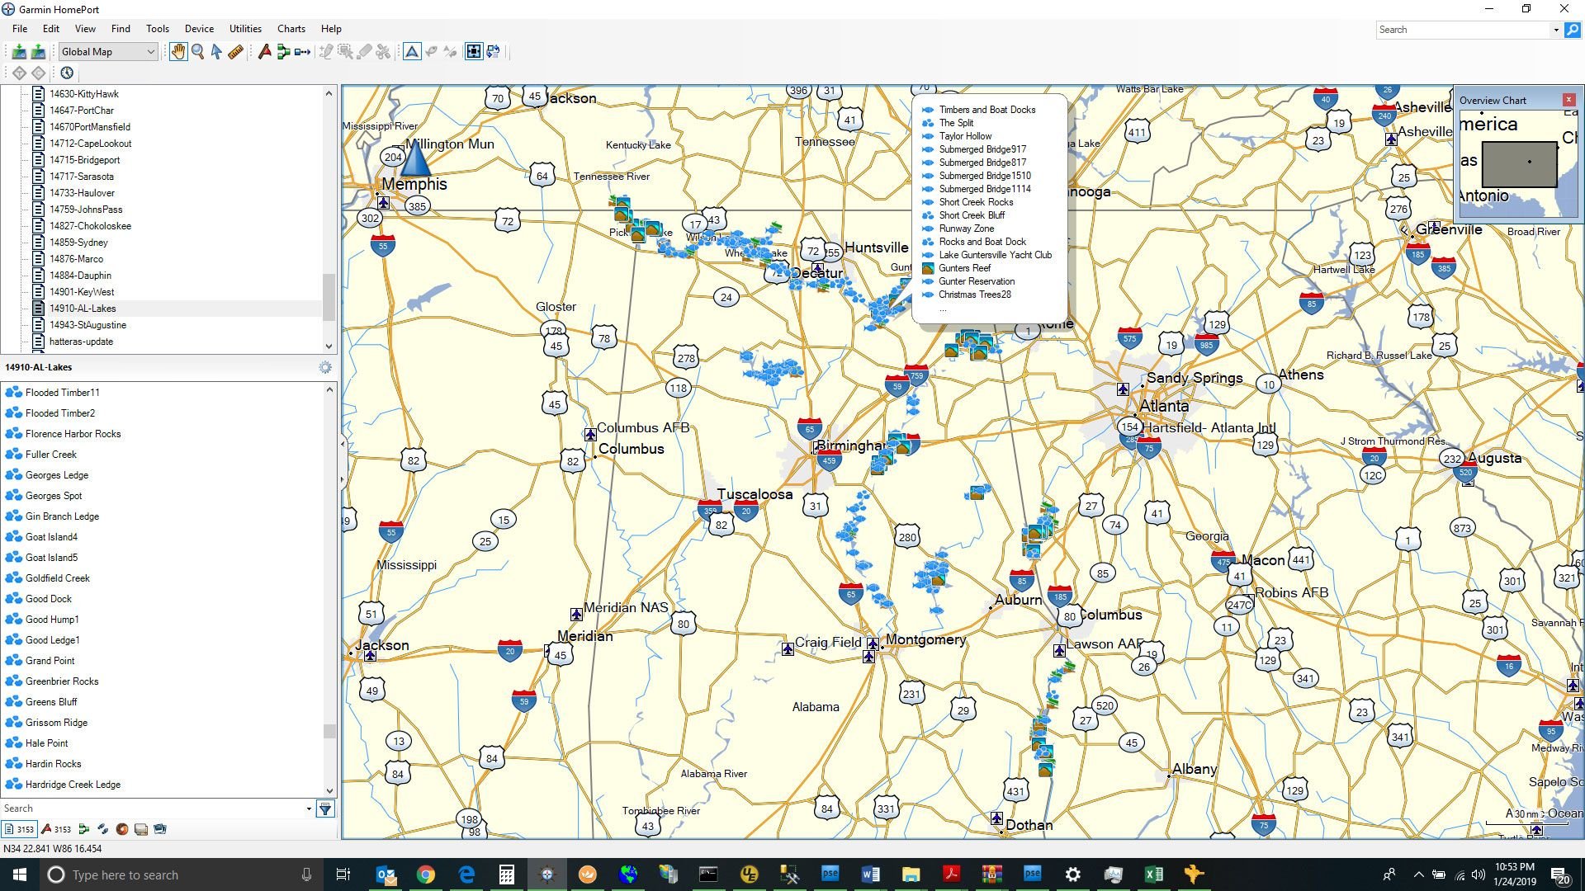Click the Divide scissors tool
1585x891 pixels.
point(383,52)
